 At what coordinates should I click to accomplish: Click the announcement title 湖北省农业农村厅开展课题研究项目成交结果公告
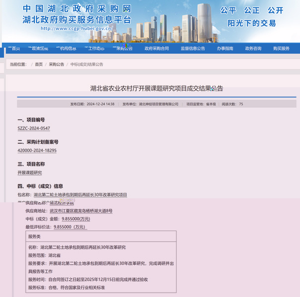click(x=157, y=88)
